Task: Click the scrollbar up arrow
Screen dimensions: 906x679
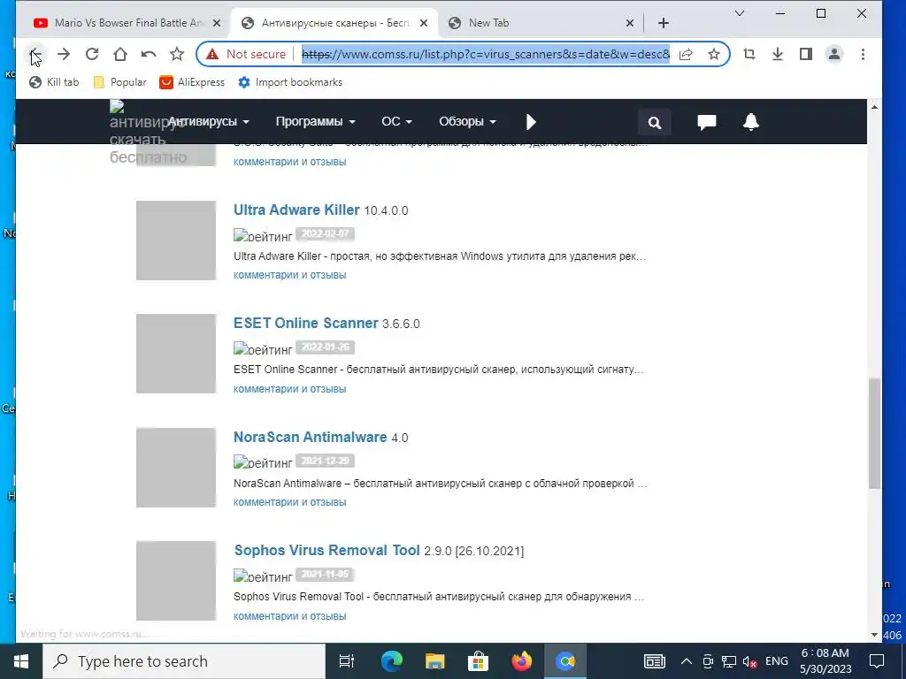Action: (x=875, y=107)
